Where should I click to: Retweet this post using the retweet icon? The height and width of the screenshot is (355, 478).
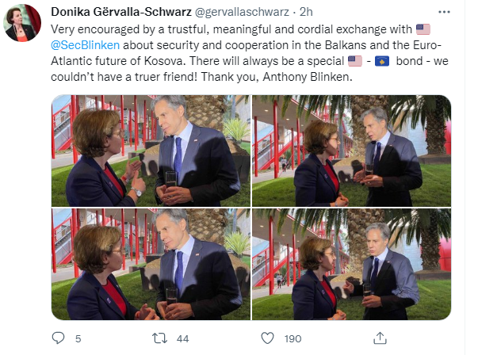click(x=159, y=338)
